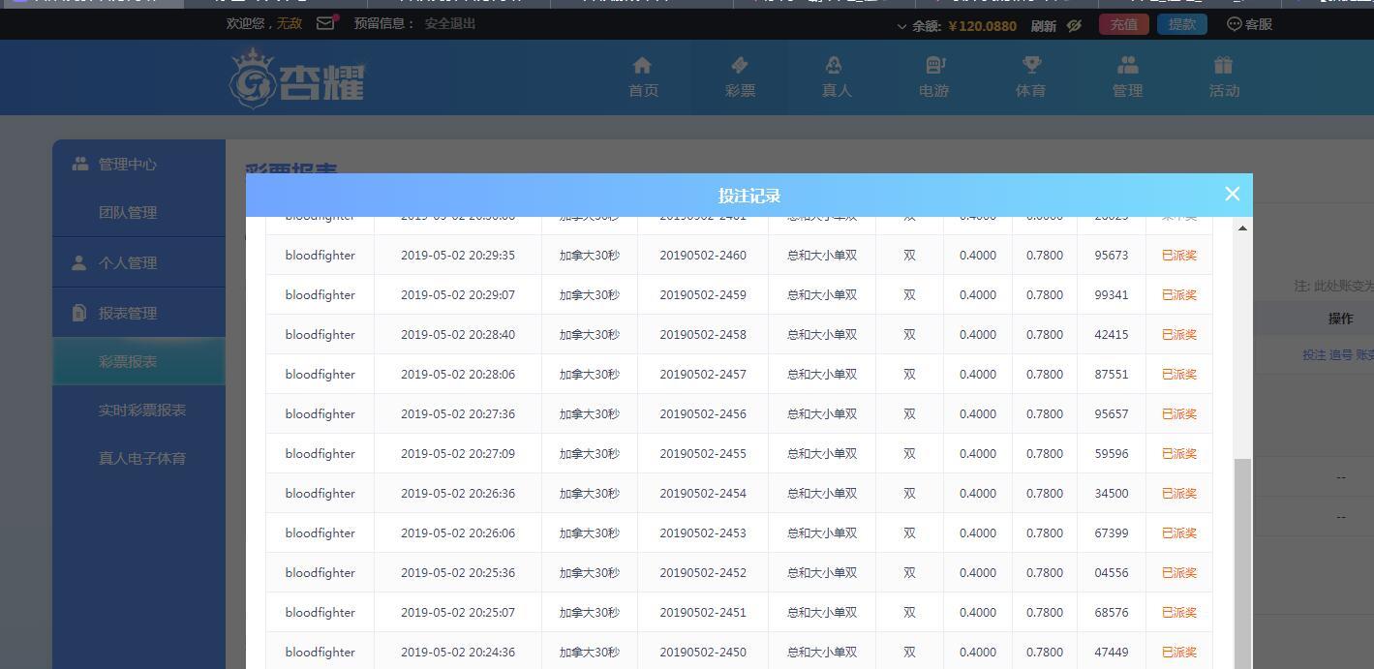Click the blue 提款 withdraw button
Viewport: 1374px width, 669px height.
point(1181,24)
